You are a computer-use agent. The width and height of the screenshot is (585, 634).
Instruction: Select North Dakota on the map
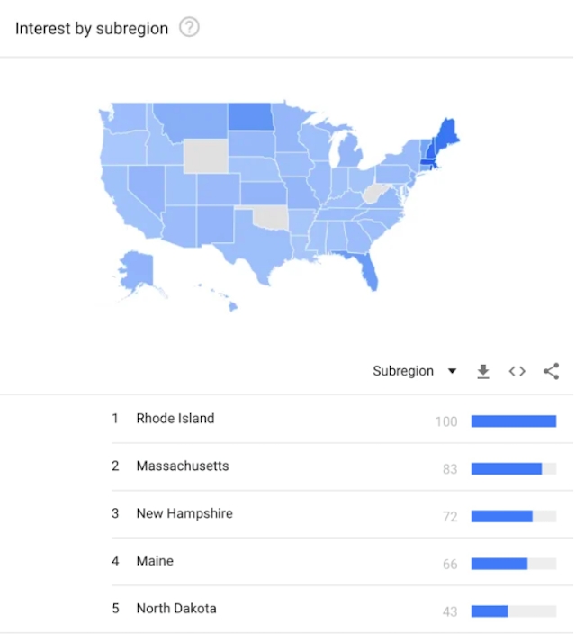(250, 116)
